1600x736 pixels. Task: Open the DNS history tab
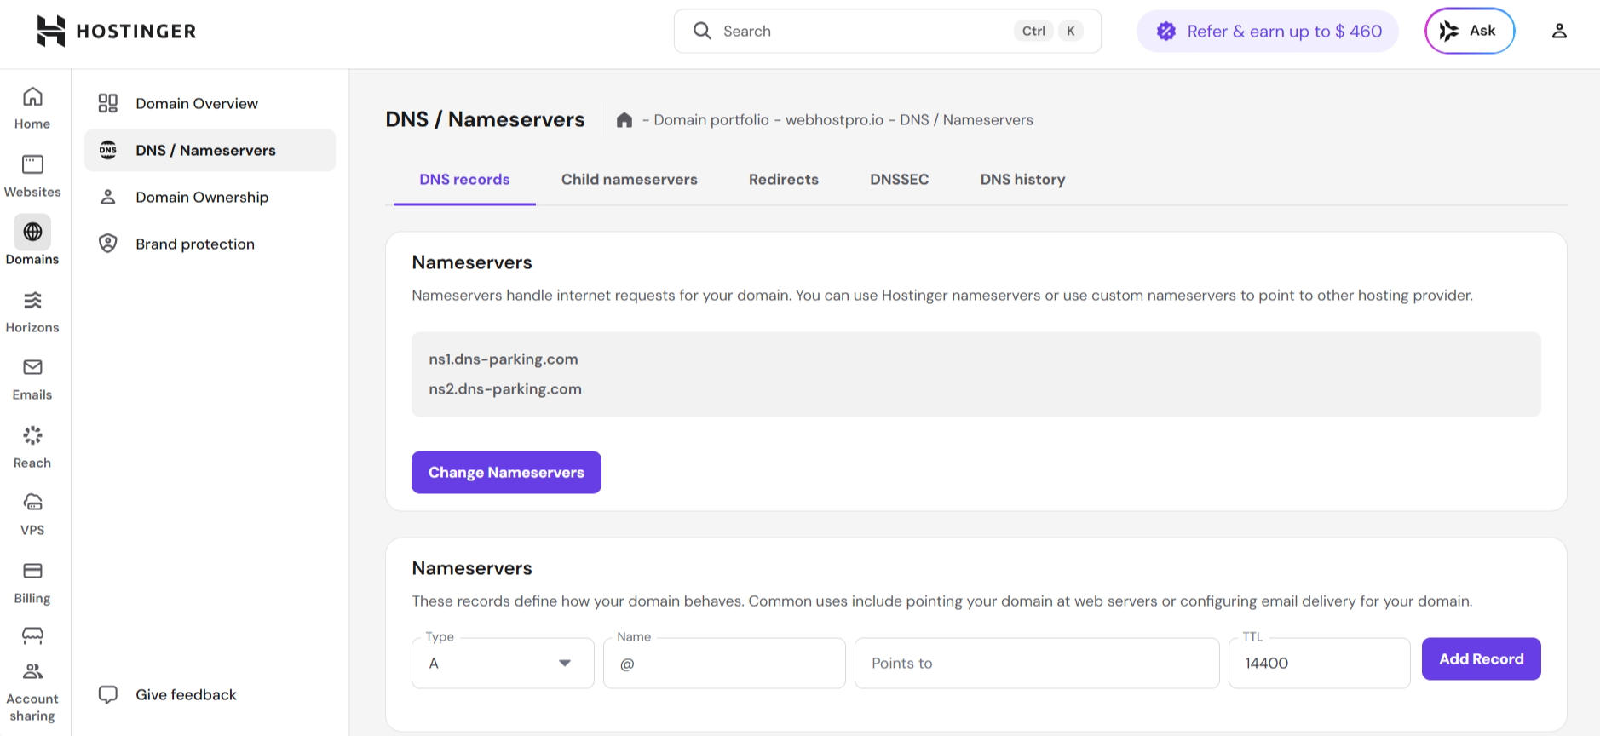1023,180
